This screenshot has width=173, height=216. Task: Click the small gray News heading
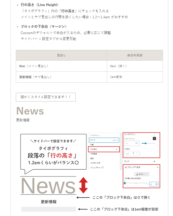30,111
